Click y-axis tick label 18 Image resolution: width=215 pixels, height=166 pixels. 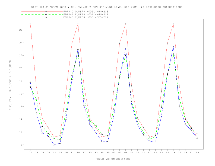[x=21, y=81]
